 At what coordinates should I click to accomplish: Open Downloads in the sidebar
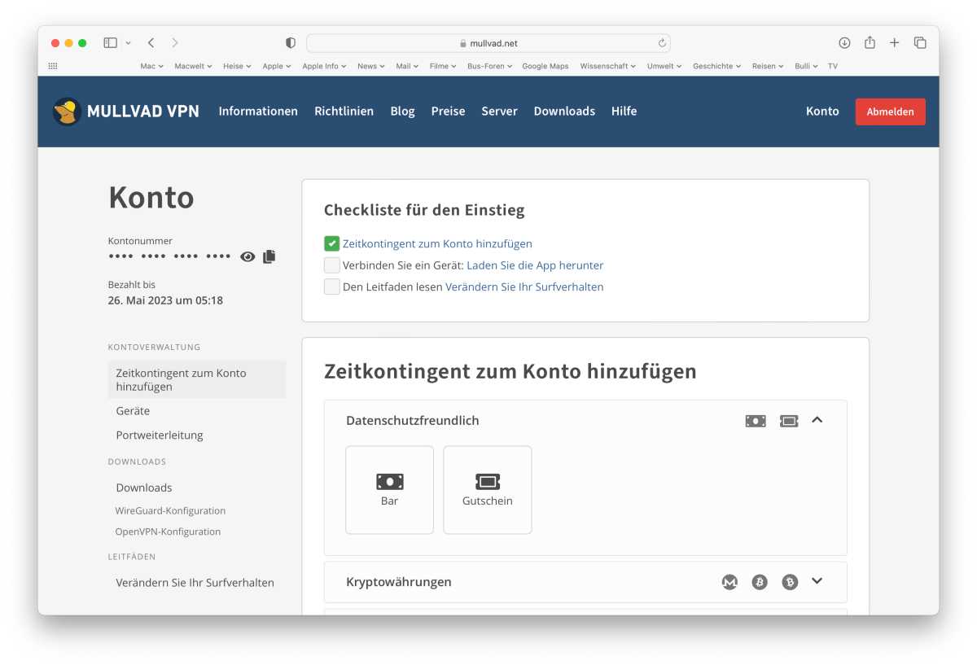pos(144,488)
